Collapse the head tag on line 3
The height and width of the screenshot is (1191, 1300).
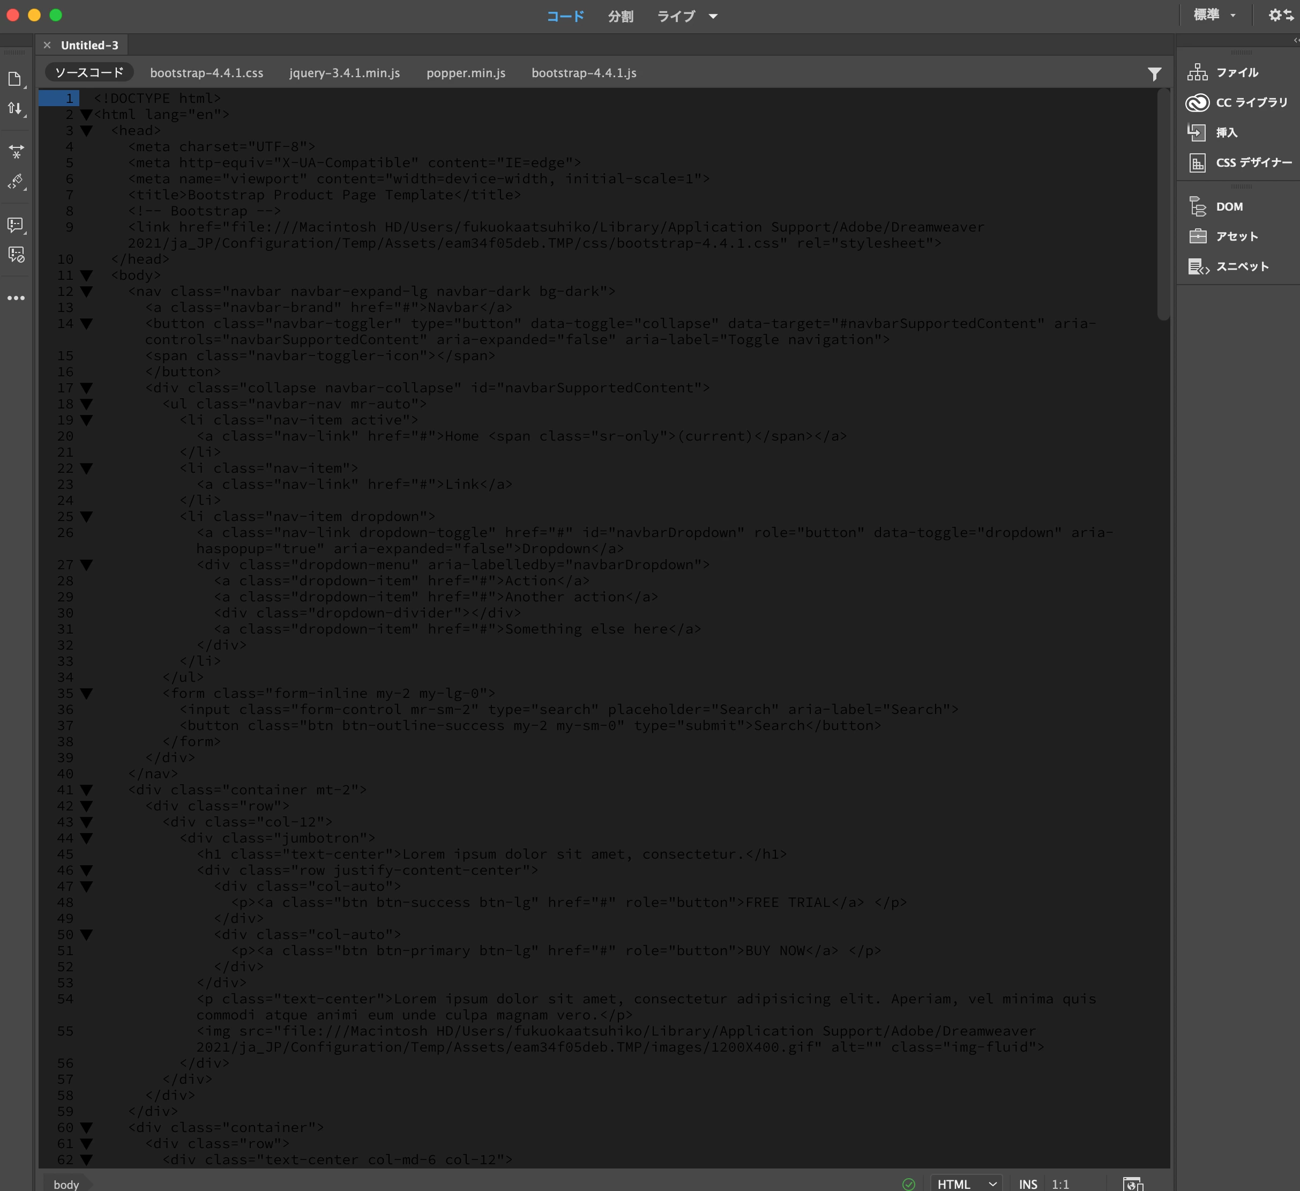click(x=86, y=131)
